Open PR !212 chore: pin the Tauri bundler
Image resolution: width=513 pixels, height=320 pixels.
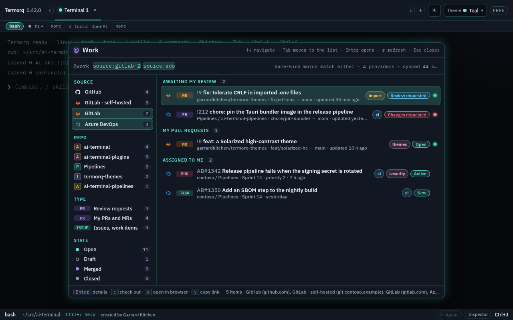tap(301, 115)
